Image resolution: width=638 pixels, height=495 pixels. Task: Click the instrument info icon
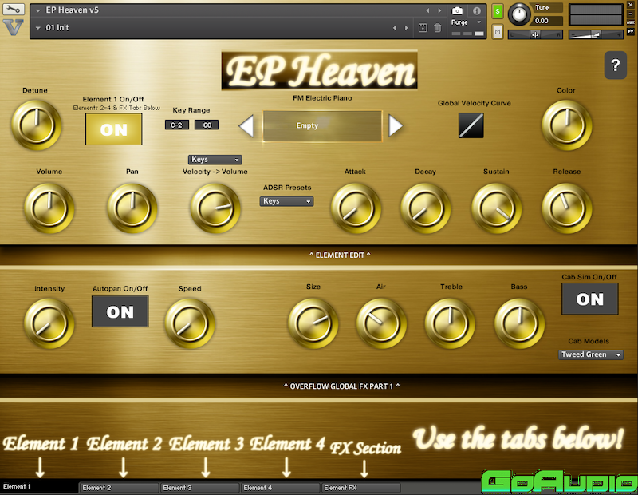coord(477,10)
